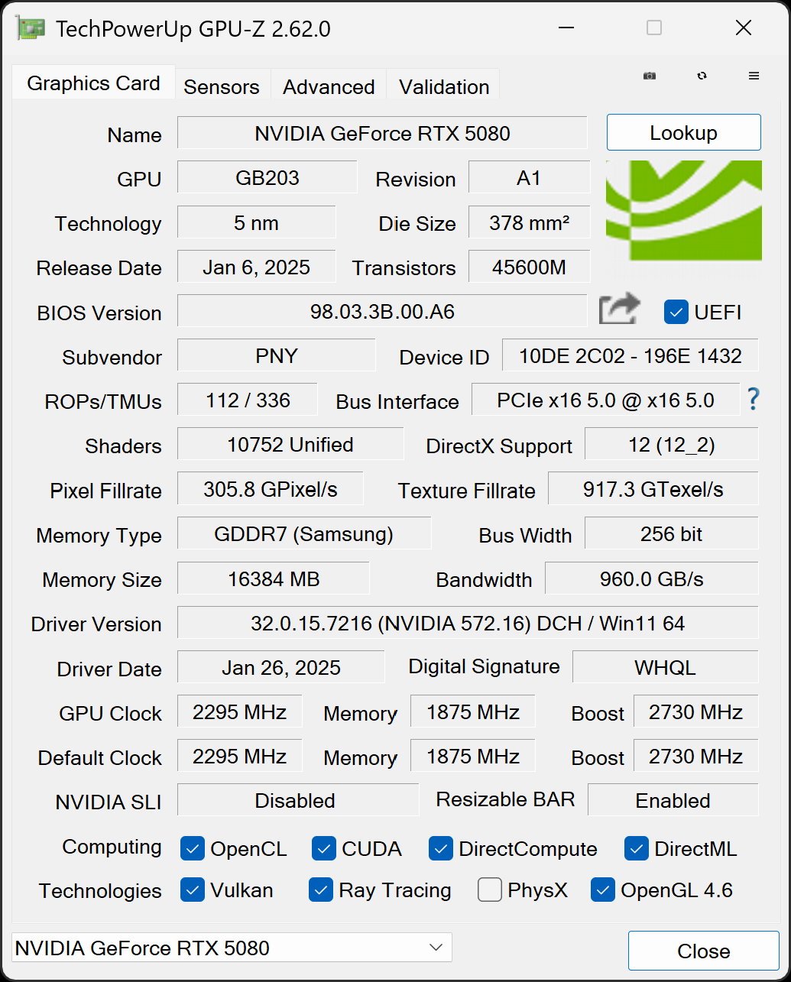Click the Resizable BAR value Enabled
This screenshot has width=791, height=982.
pyautogui.click(x=673, y=800)
